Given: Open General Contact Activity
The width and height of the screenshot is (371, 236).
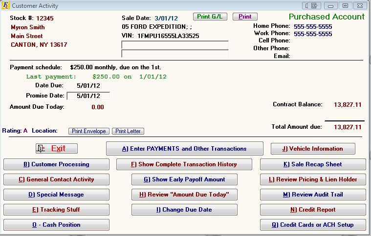Looking at the screenshot, I should point(56,179).
